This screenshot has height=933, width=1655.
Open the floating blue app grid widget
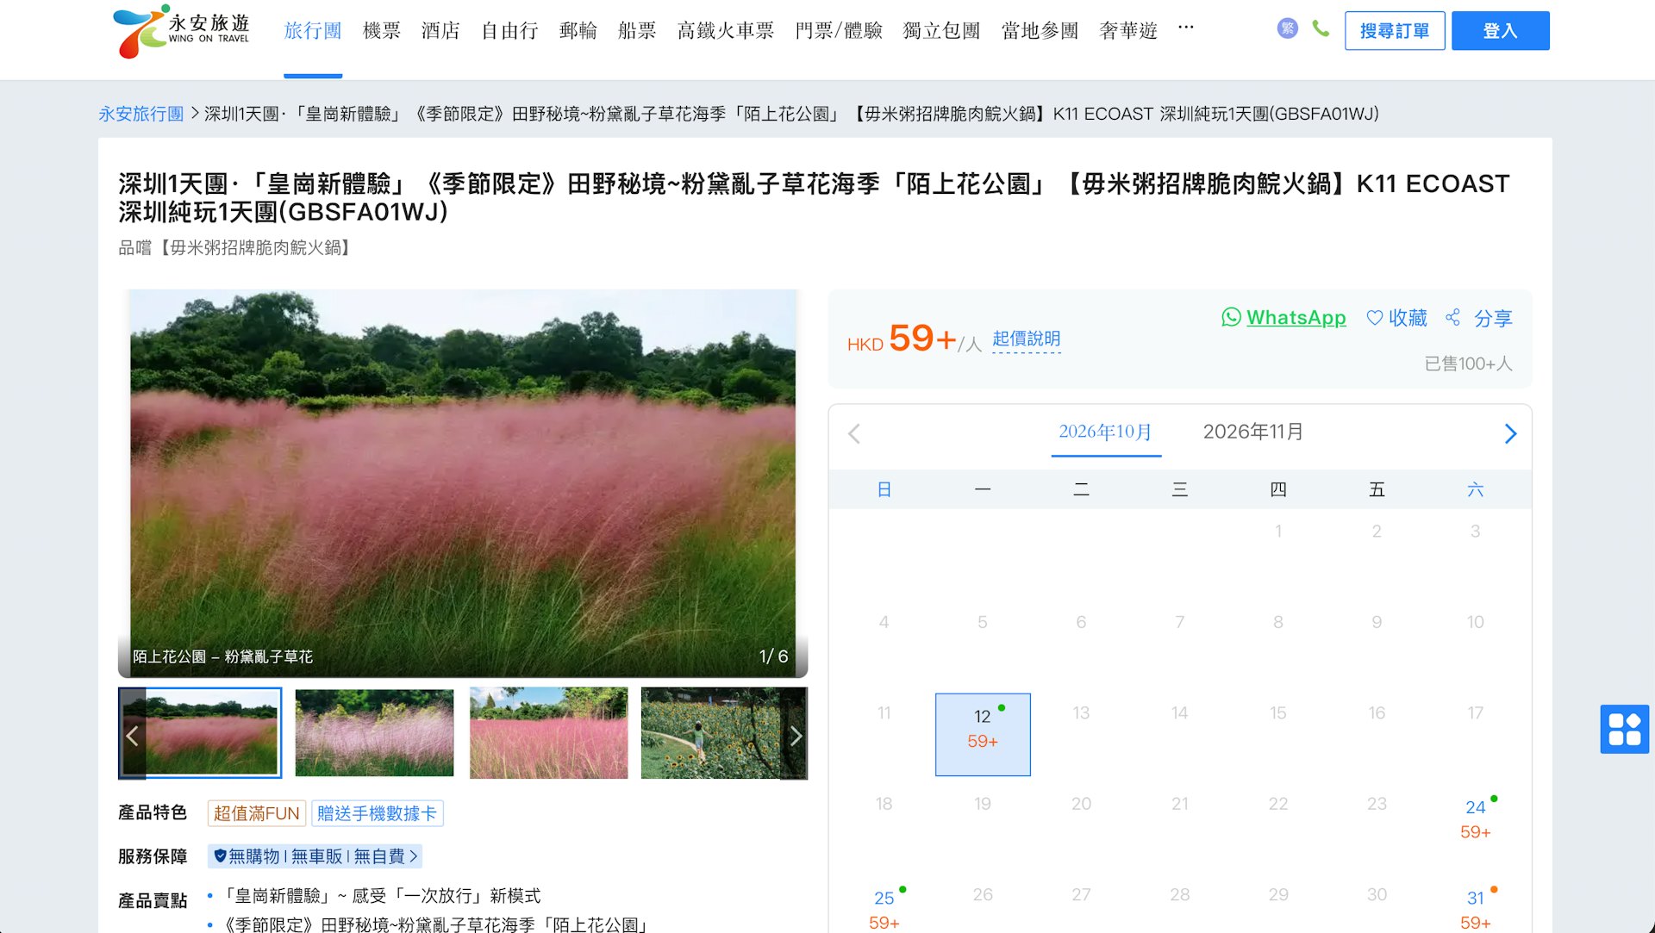(x=1625, y=729)
